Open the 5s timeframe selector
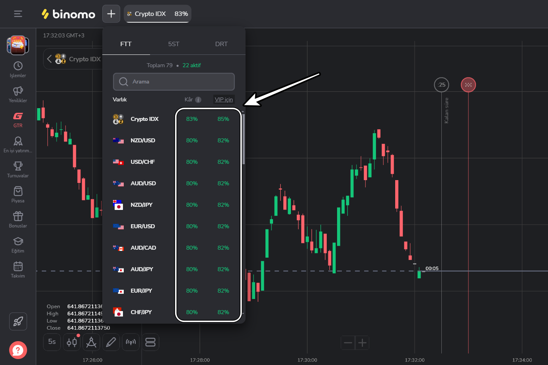Image resolution: width=548 pixels, height=365 pixels. [52, 342]
